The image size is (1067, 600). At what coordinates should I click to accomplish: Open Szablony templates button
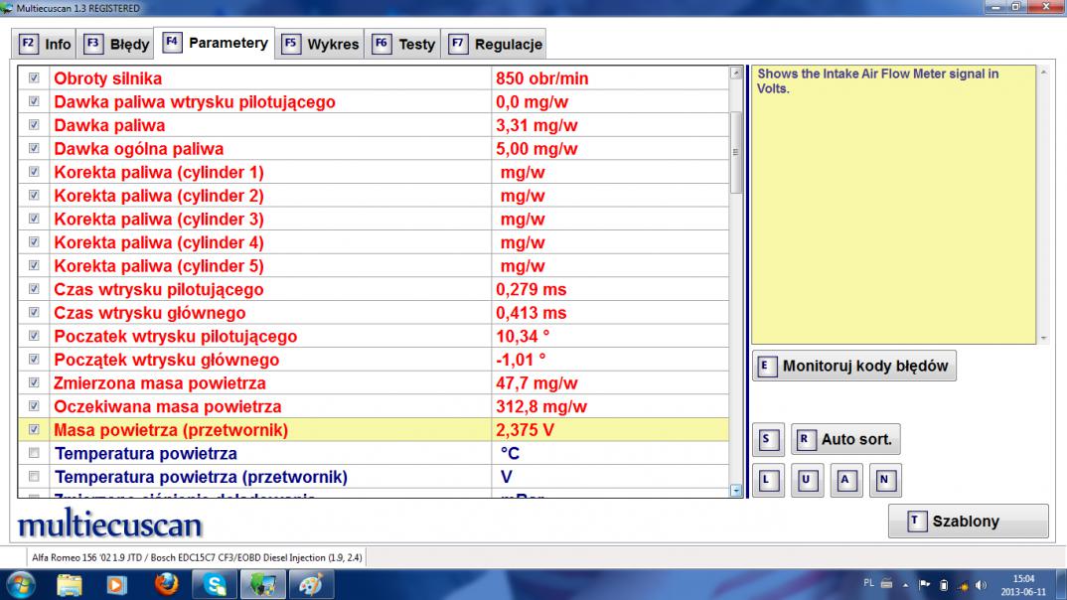point(968,521)
